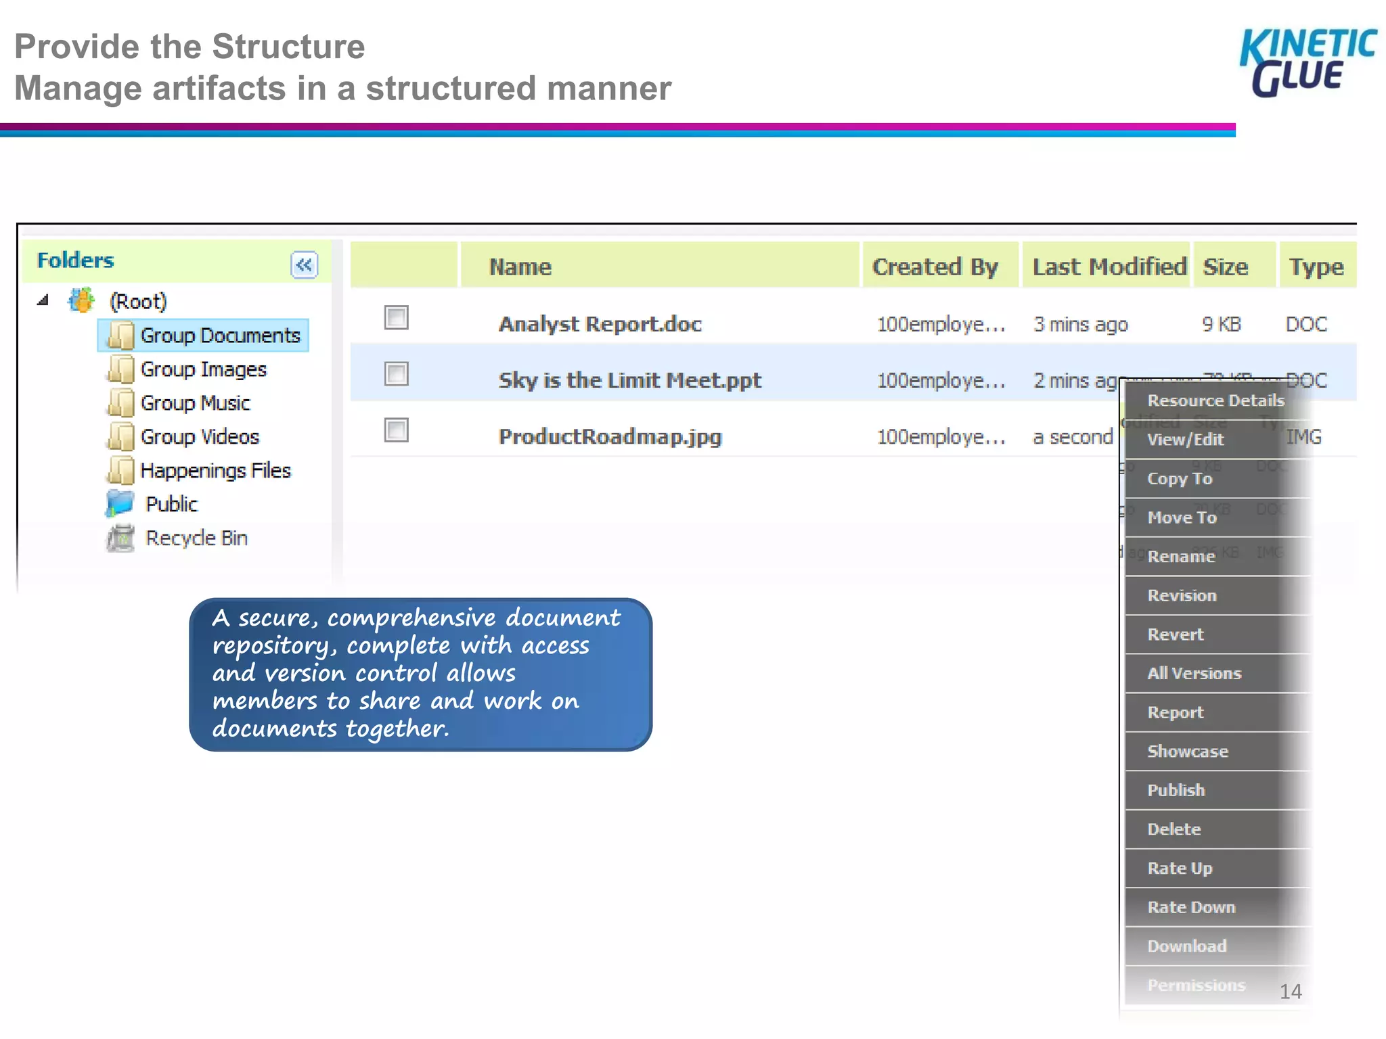Open the Group Music folder label
The image size is (1386, 1039).
[196, 403]
